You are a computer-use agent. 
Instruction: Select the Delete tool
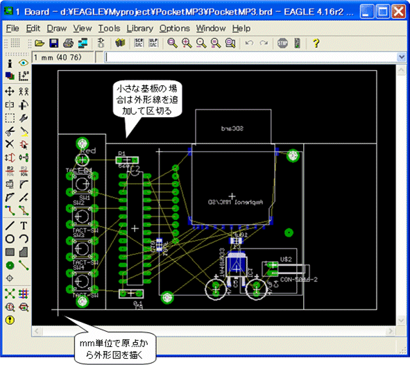pos(10,144)
